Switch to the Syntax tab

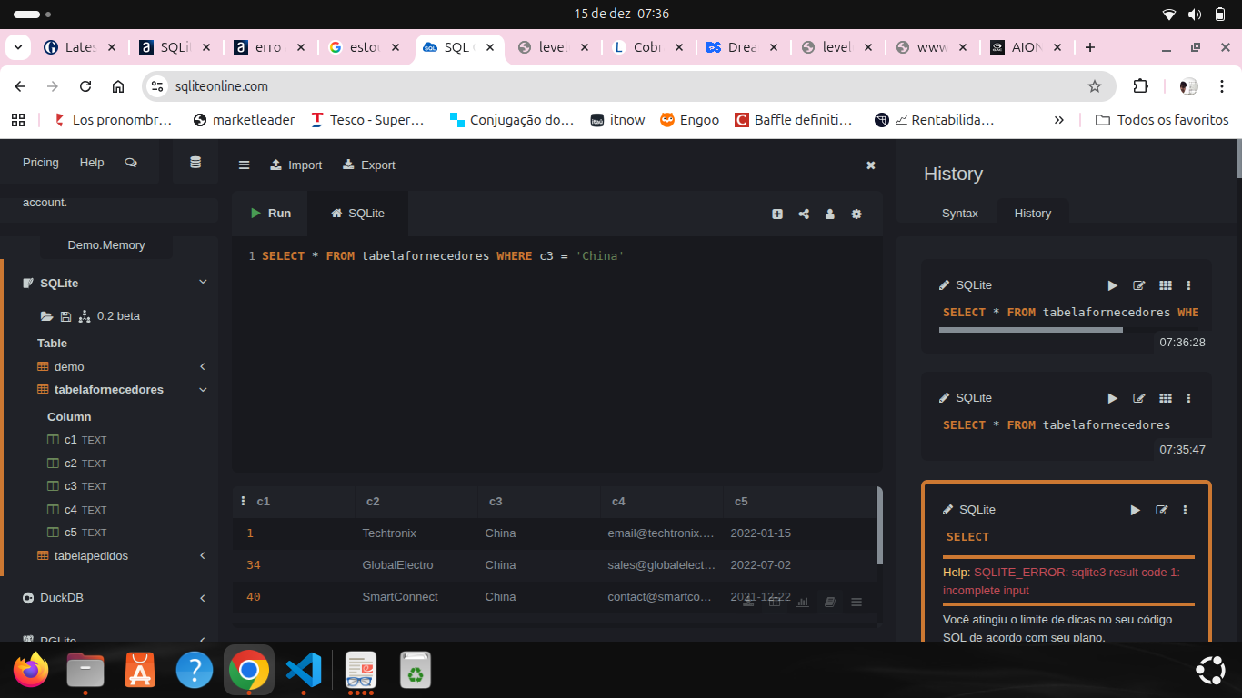click(x=959, y=214)
